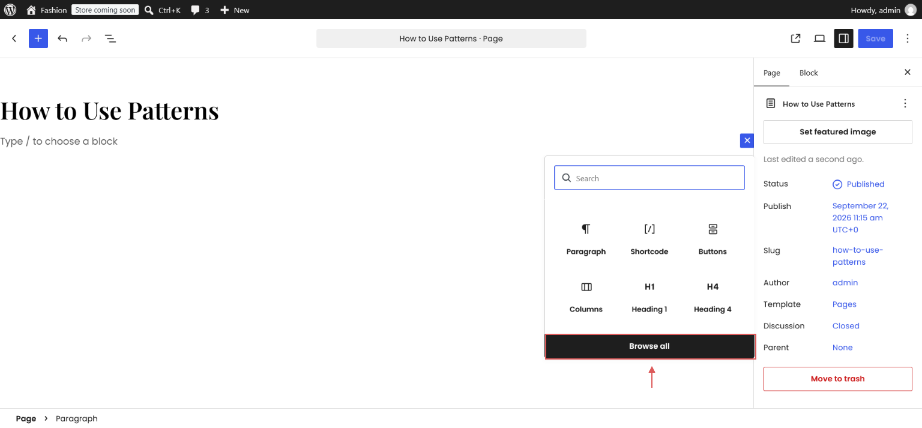Edit the publish date September 22, 2026
The width and height of the screenshot is (922, 428).
[x=861, y=218]
